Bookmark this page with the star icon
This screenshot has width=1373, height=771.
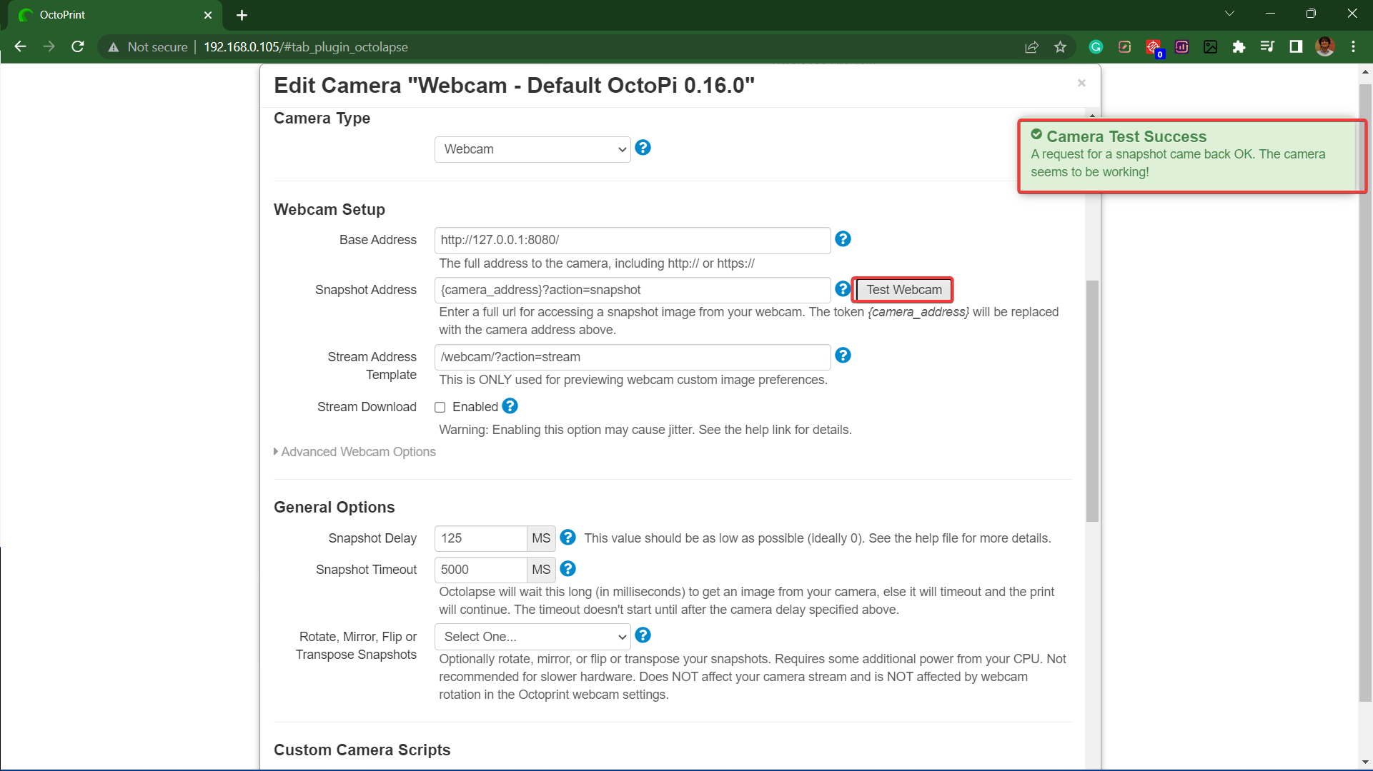click(1060, 47)
